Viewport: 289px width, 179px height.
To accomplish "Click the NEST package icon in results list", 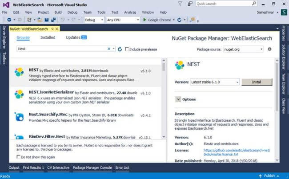I will pos(19,72).
